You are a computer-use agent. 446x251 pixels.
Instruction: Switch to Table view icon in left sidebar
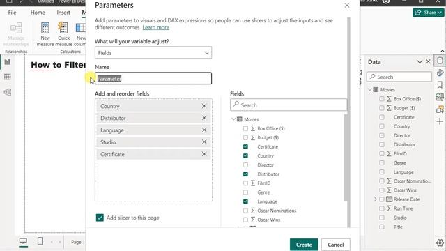(x=8, y=77)
